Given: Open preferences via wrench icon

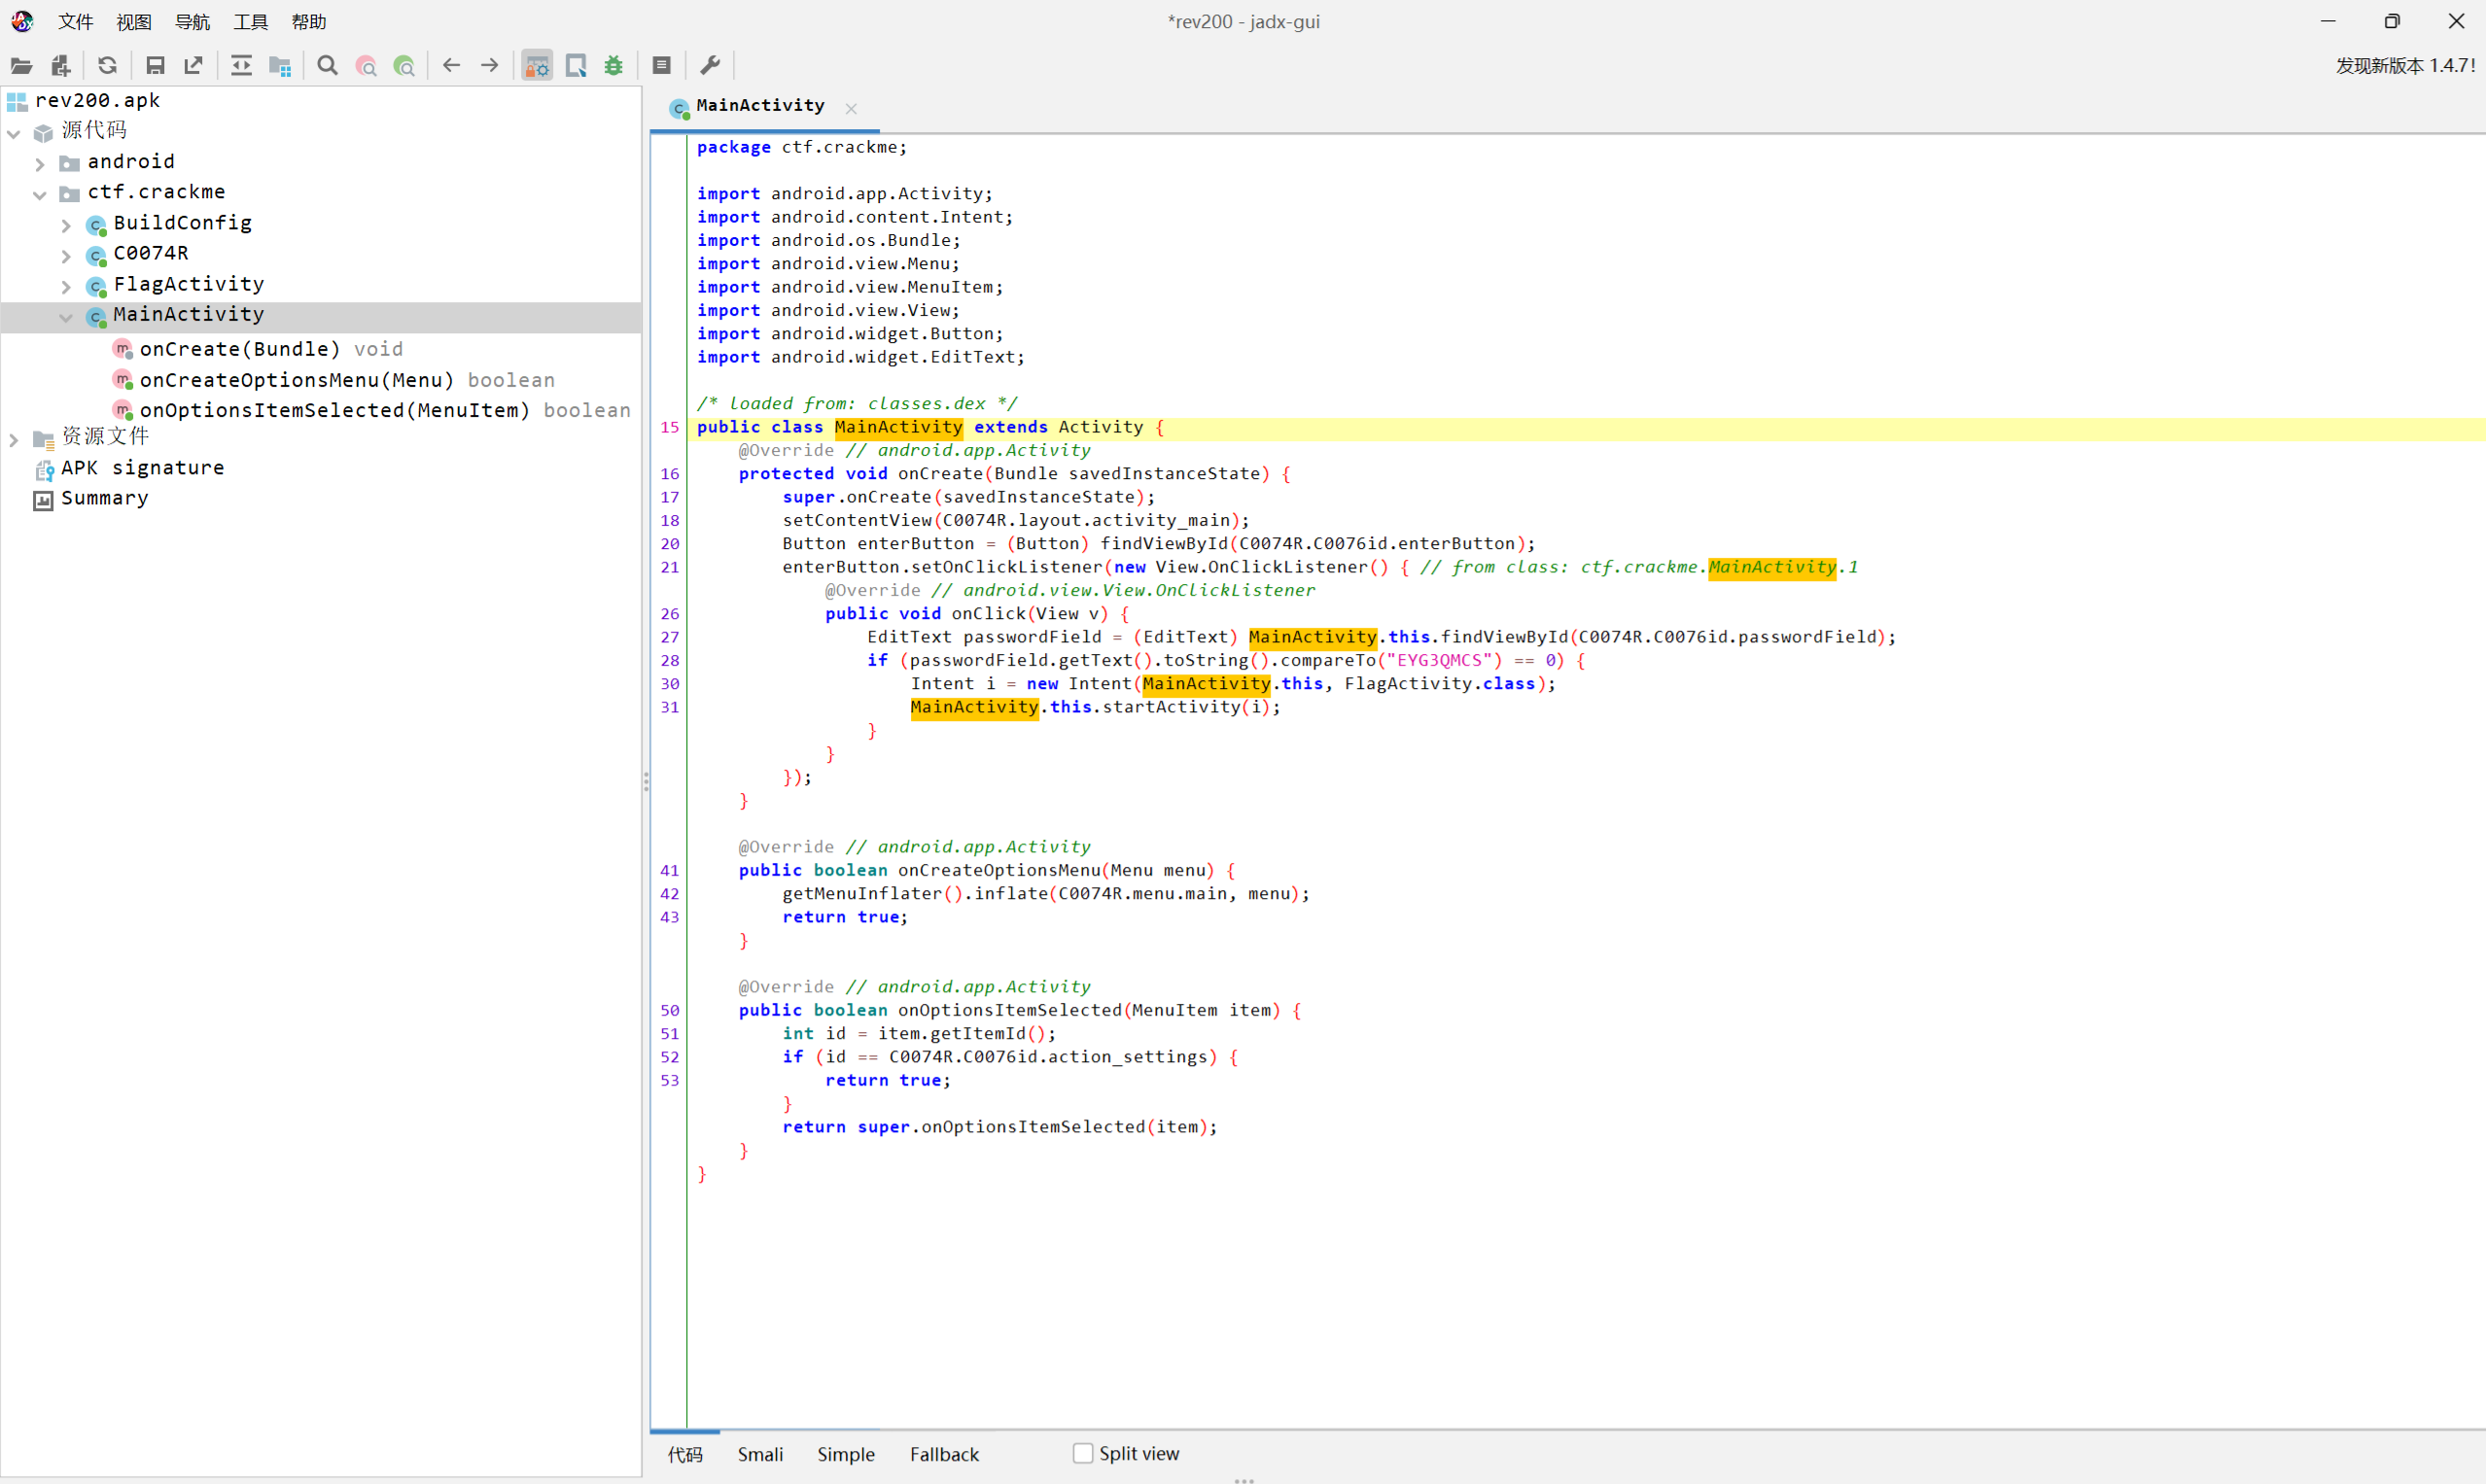Looking at the screenshot, I should point(711,66).
